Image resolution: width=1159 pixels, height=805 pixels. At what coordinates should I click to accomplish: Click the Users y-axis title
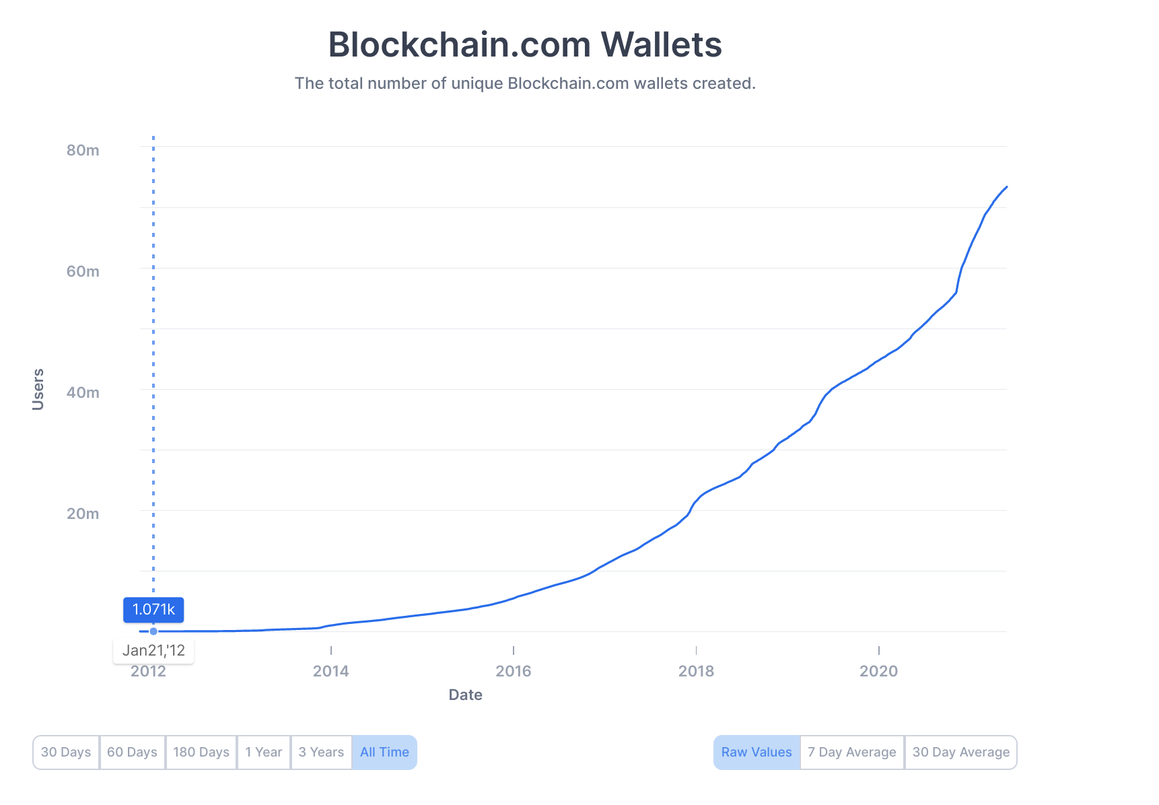pos(38,389)
